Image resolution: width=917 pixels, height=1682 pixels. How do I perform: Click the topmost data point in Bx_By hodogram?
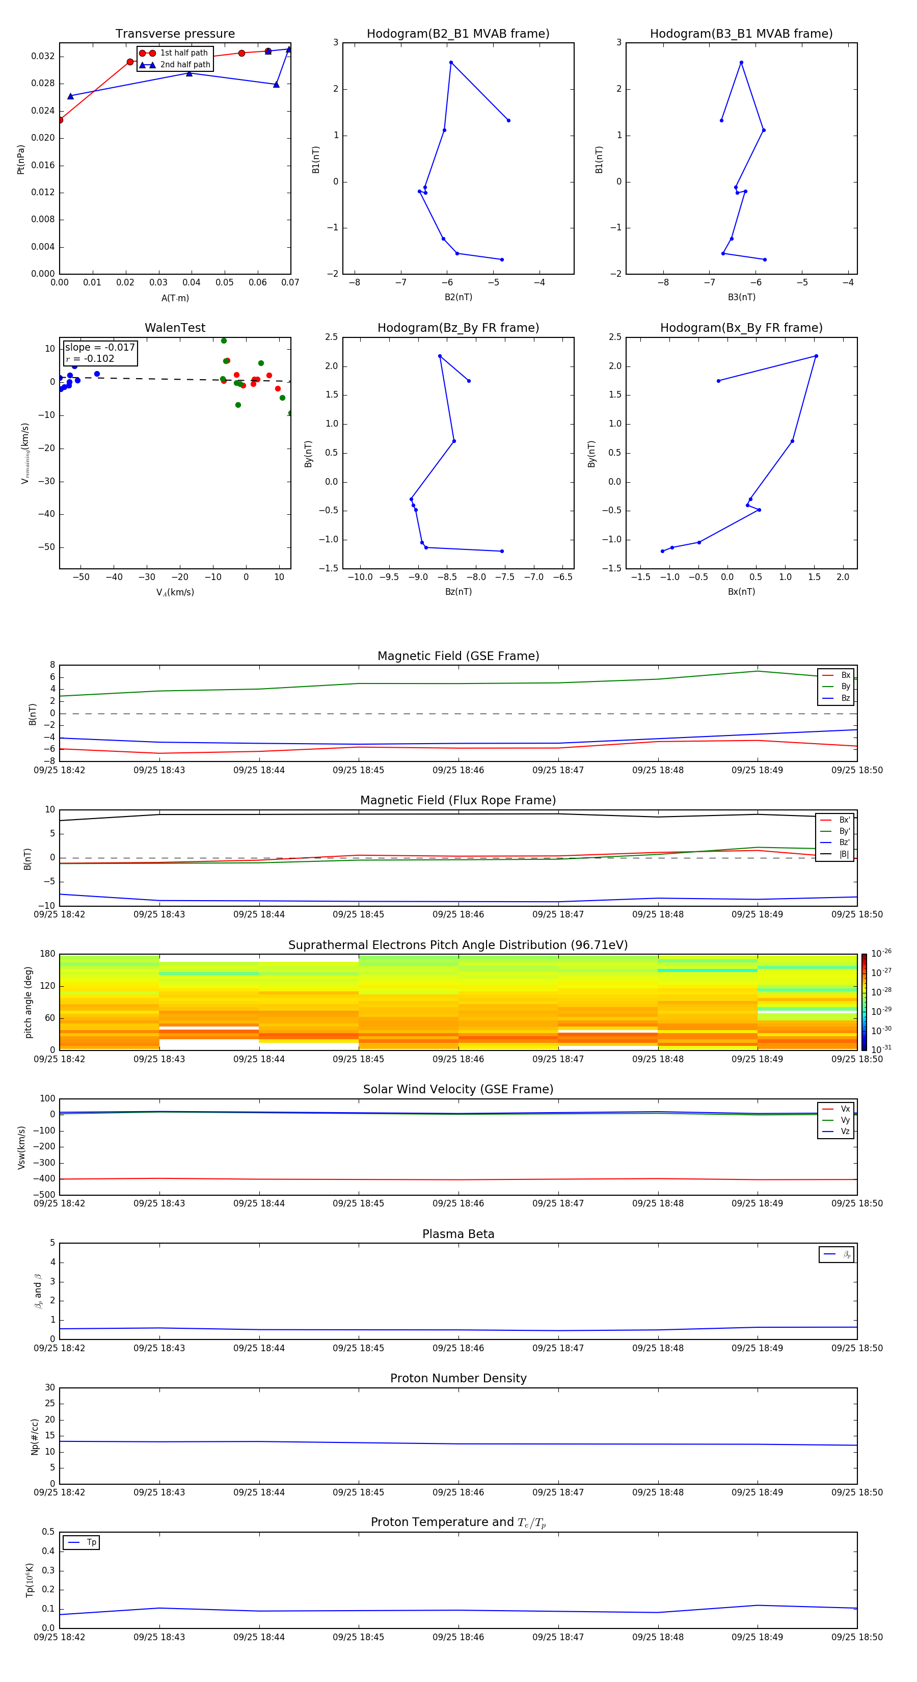(816, 356)
